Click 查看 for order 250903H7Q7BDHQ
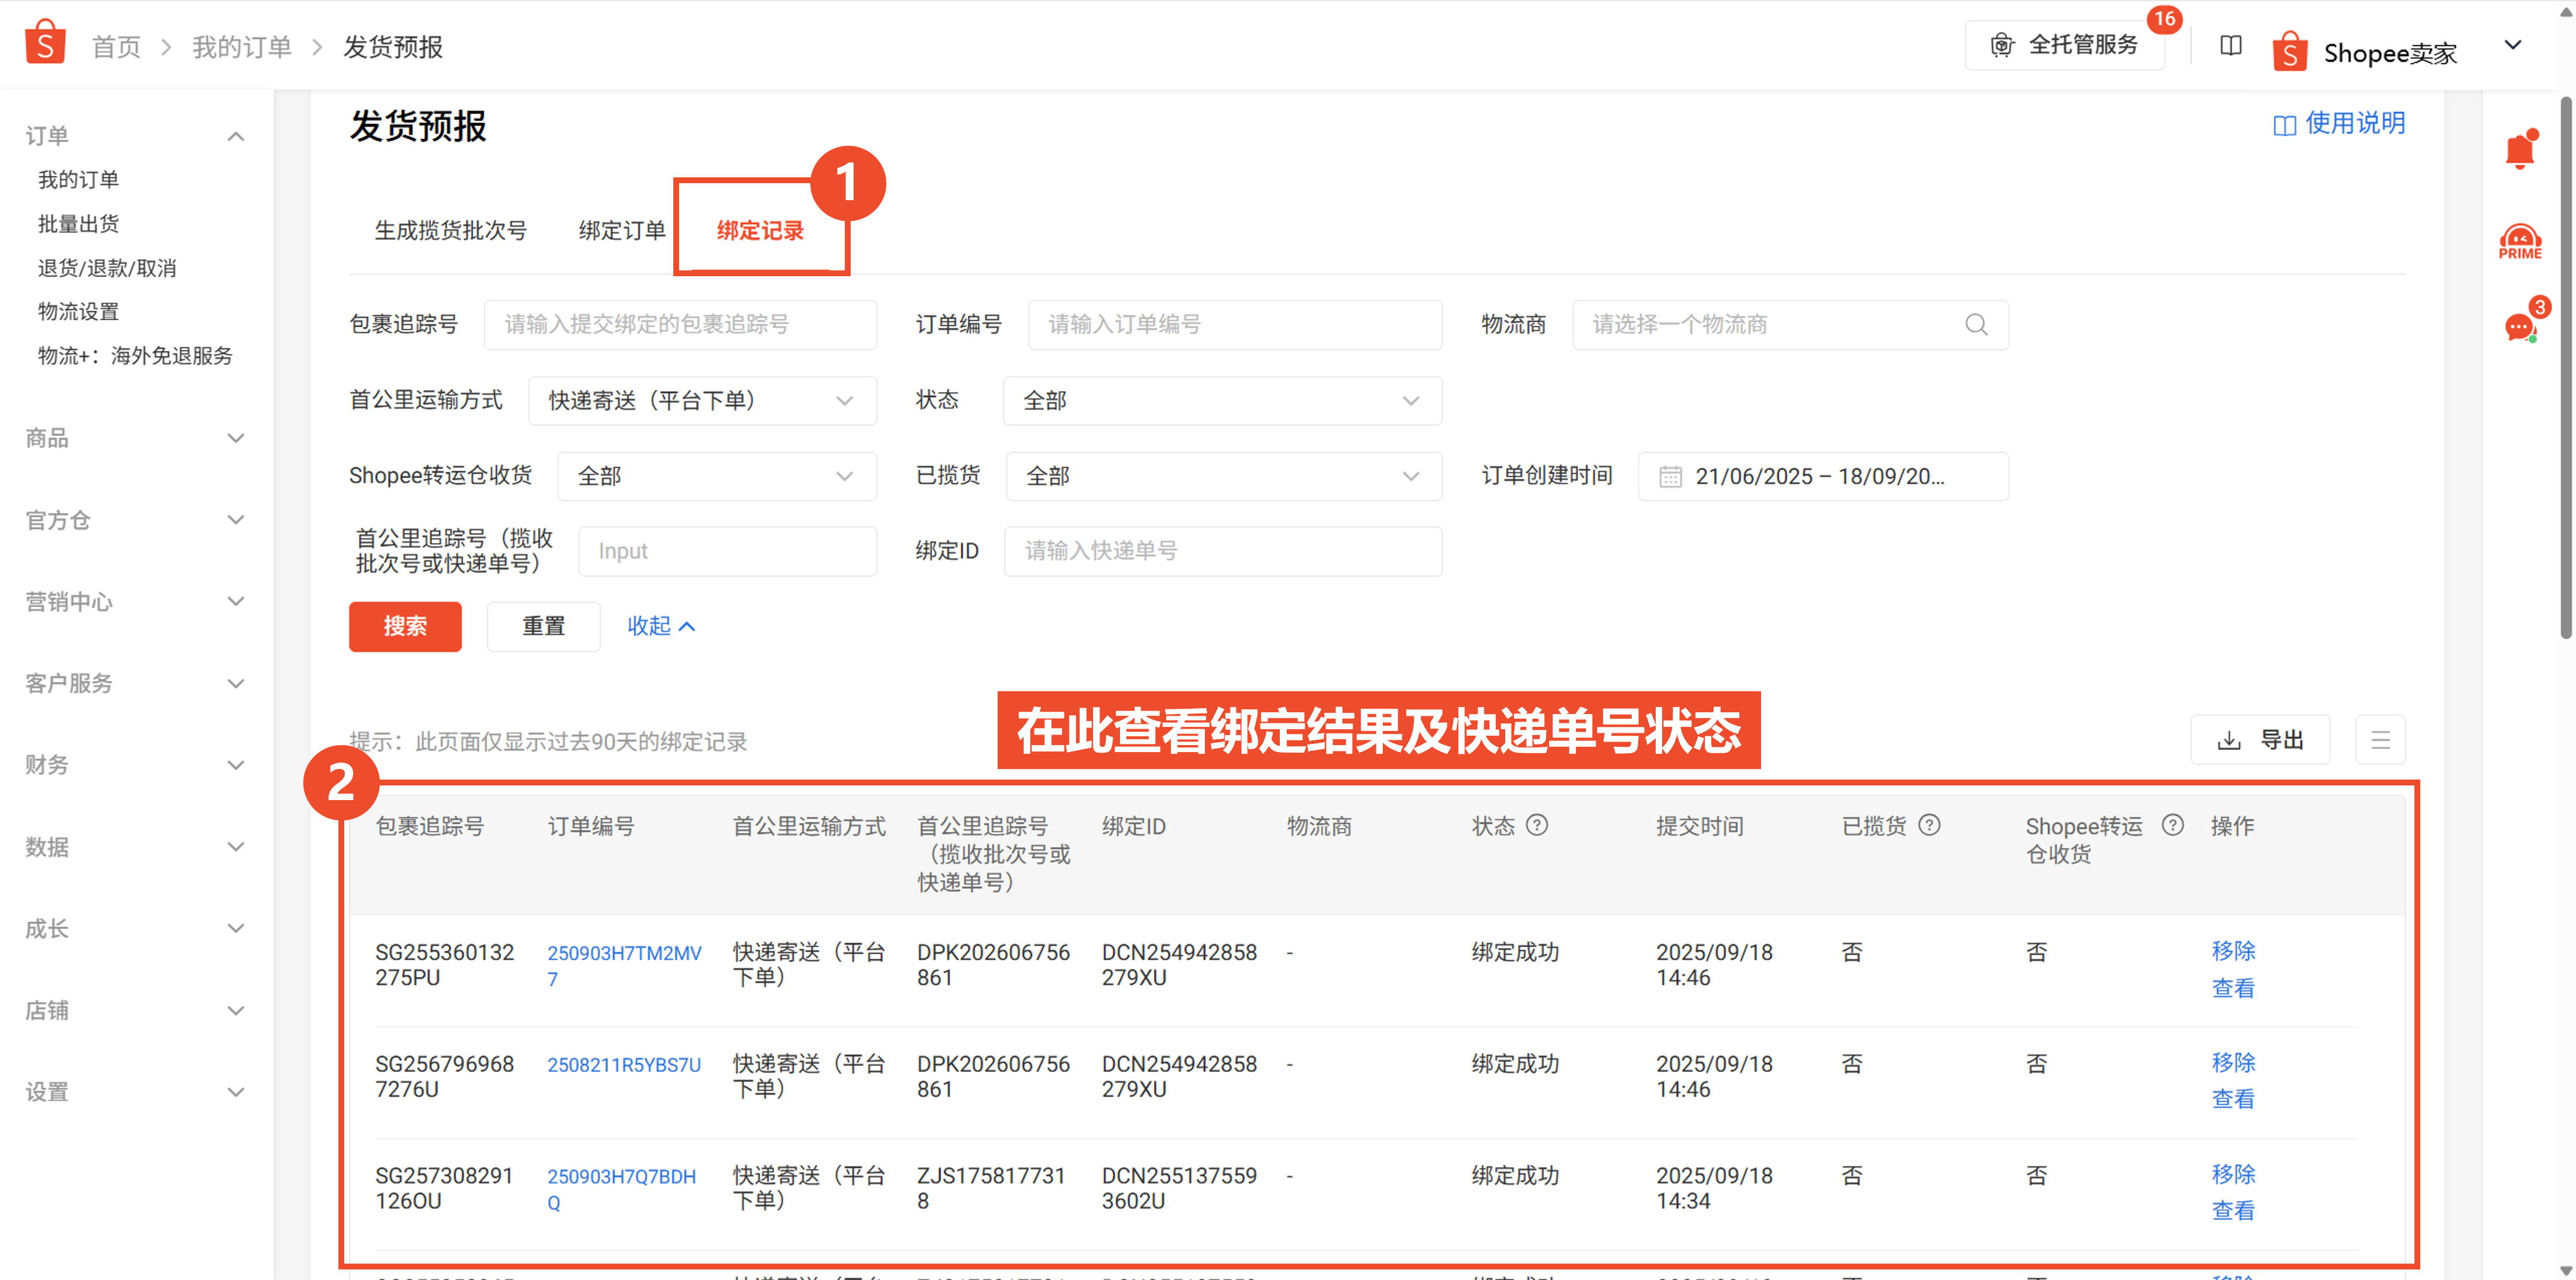 pos(2233,1211)
